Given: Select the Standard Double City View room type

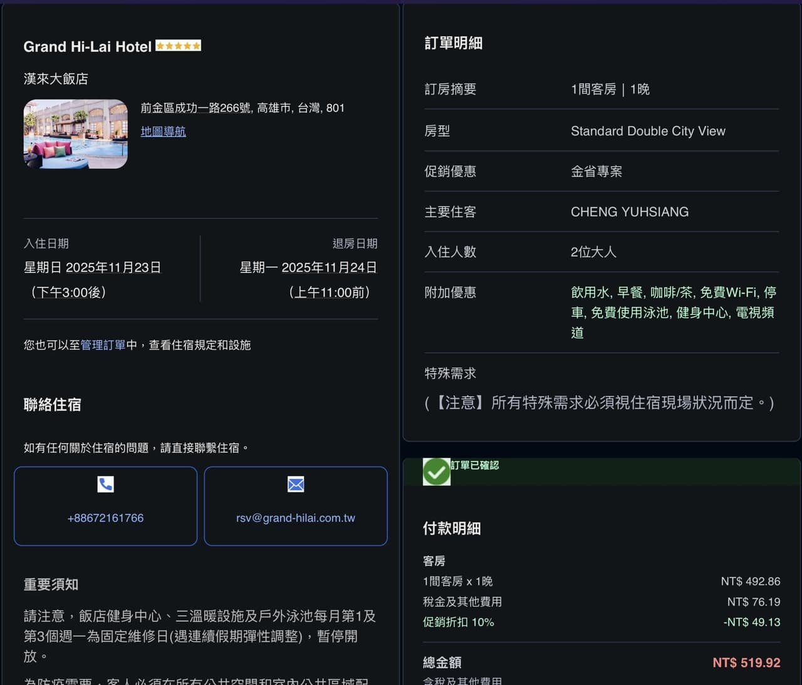Looking at the screenshot, I should (x=648, y=131).
